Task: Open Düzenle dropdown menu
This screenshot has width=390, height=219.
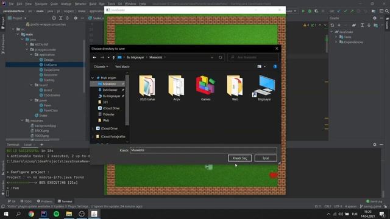Action: pos(101,66)
